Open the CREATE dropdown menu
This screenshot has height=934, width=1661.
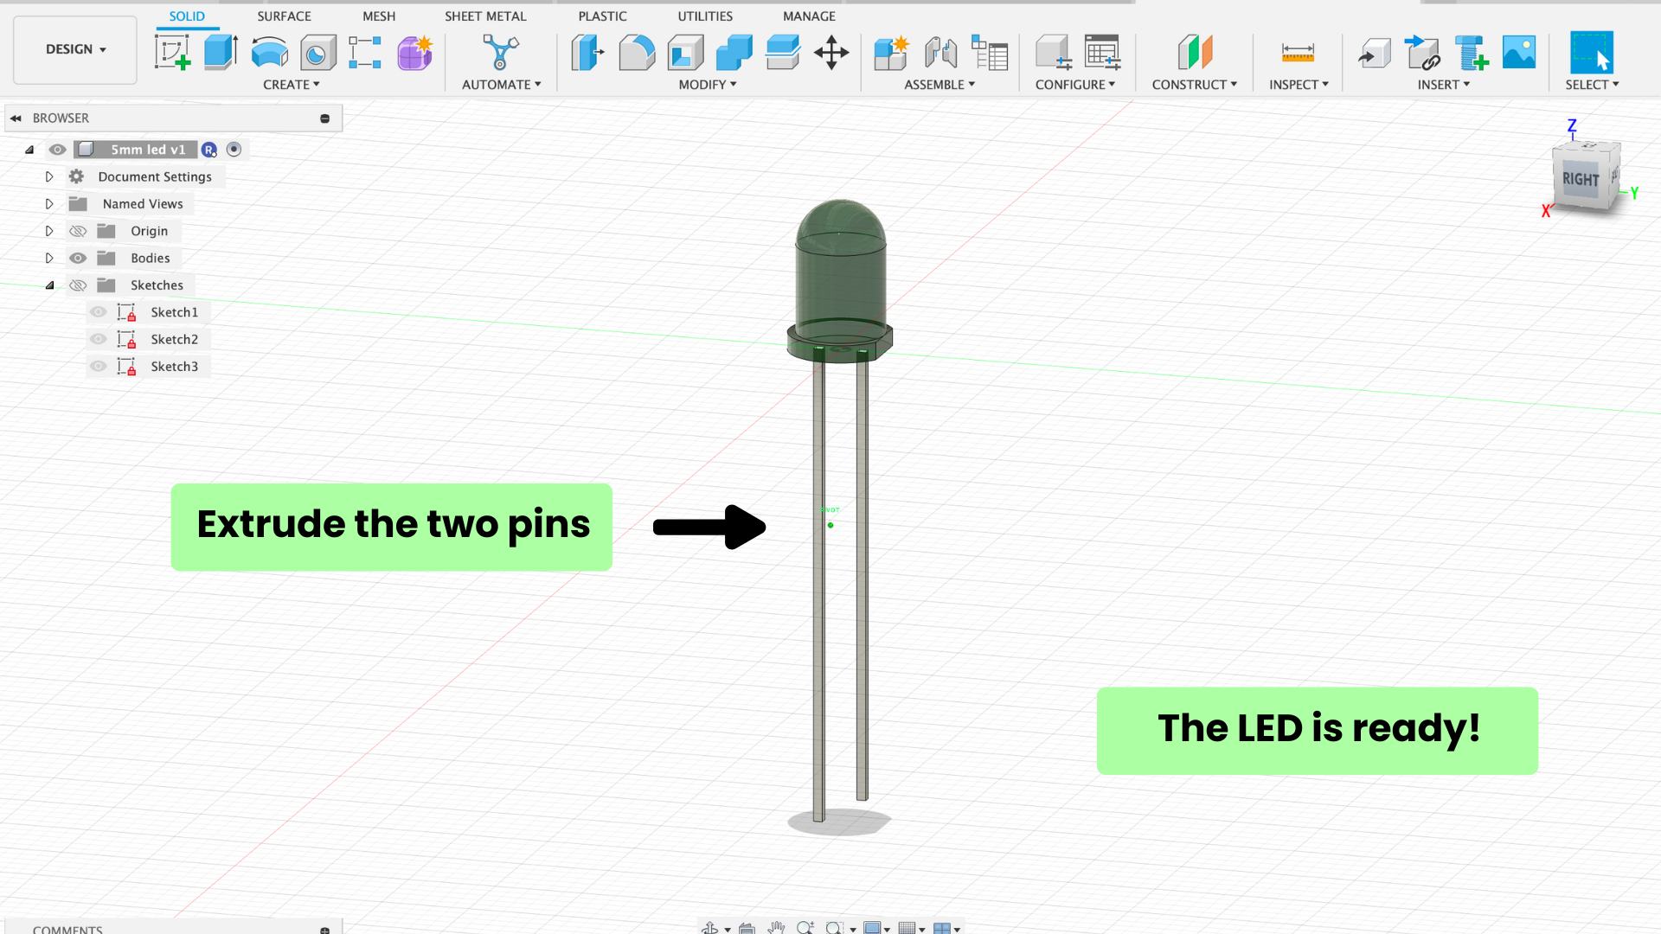pos(292,85)
